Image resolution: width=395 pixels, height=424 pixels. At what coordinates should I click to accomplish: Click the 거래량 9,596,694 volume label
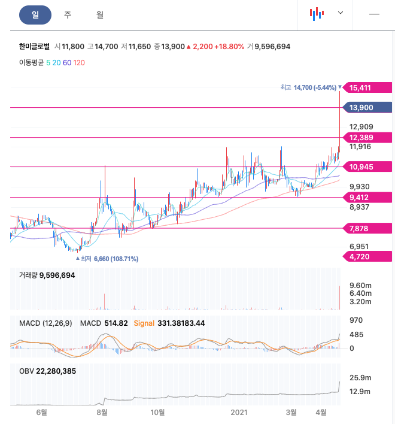click(x=47, y=275)
